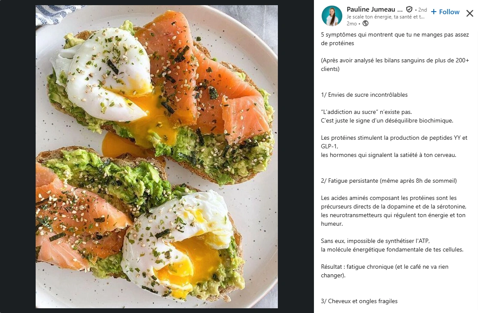Click the verified badge next to Pauline Jumeau
This screenshot has width=478, height=313.
click(409, 9)
